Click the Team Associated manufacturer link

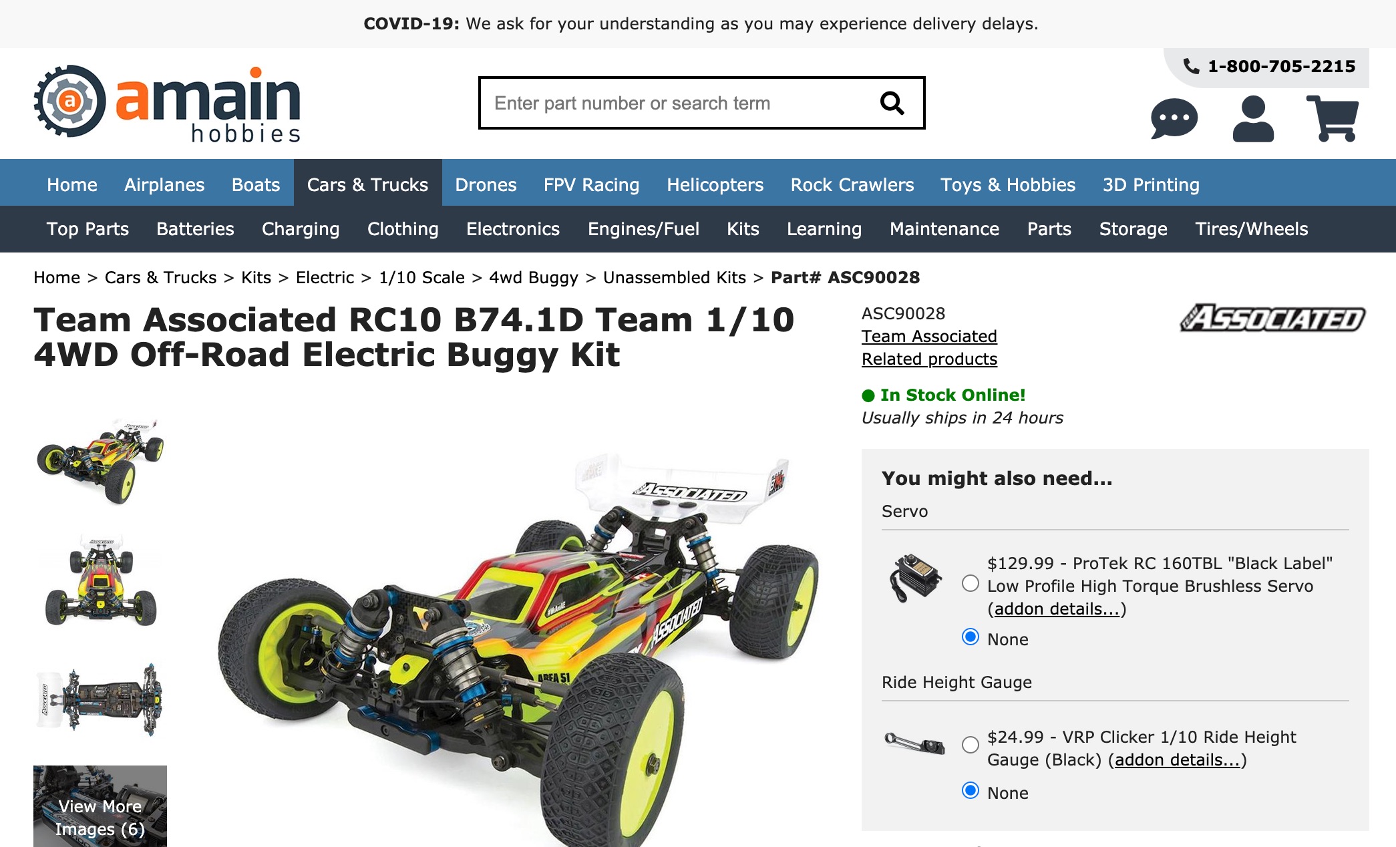tap(929, 337)
